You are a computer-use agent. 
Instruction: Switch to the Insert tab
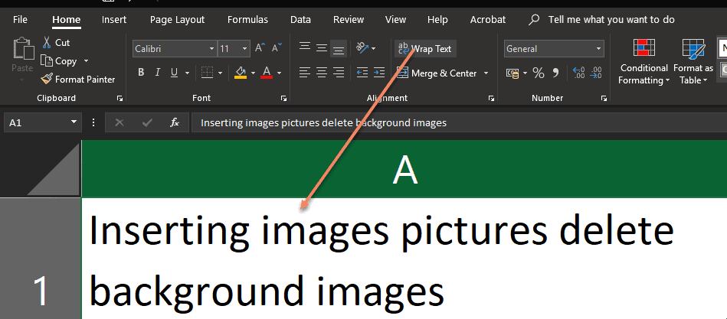114,19
